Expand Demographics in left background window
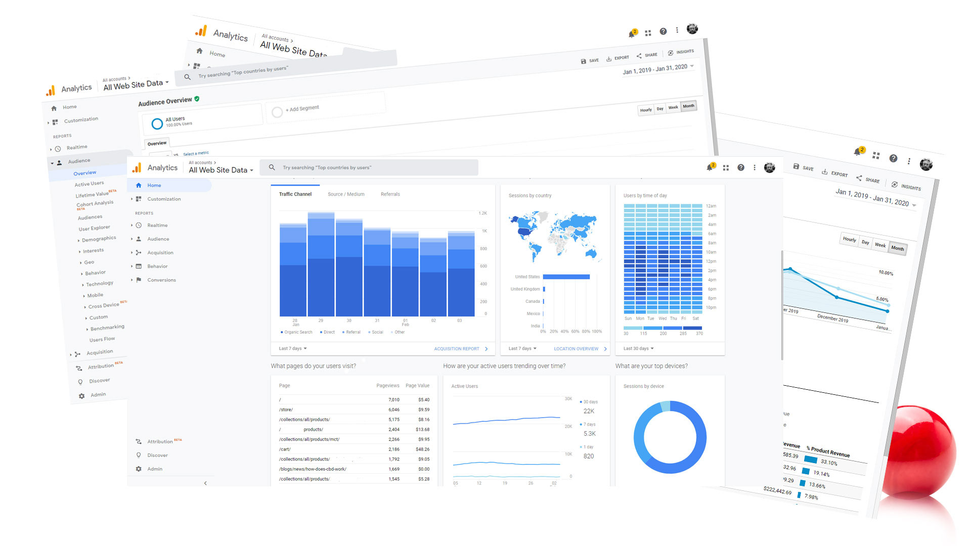The image size is (971, 546). (x=99, y=239)
